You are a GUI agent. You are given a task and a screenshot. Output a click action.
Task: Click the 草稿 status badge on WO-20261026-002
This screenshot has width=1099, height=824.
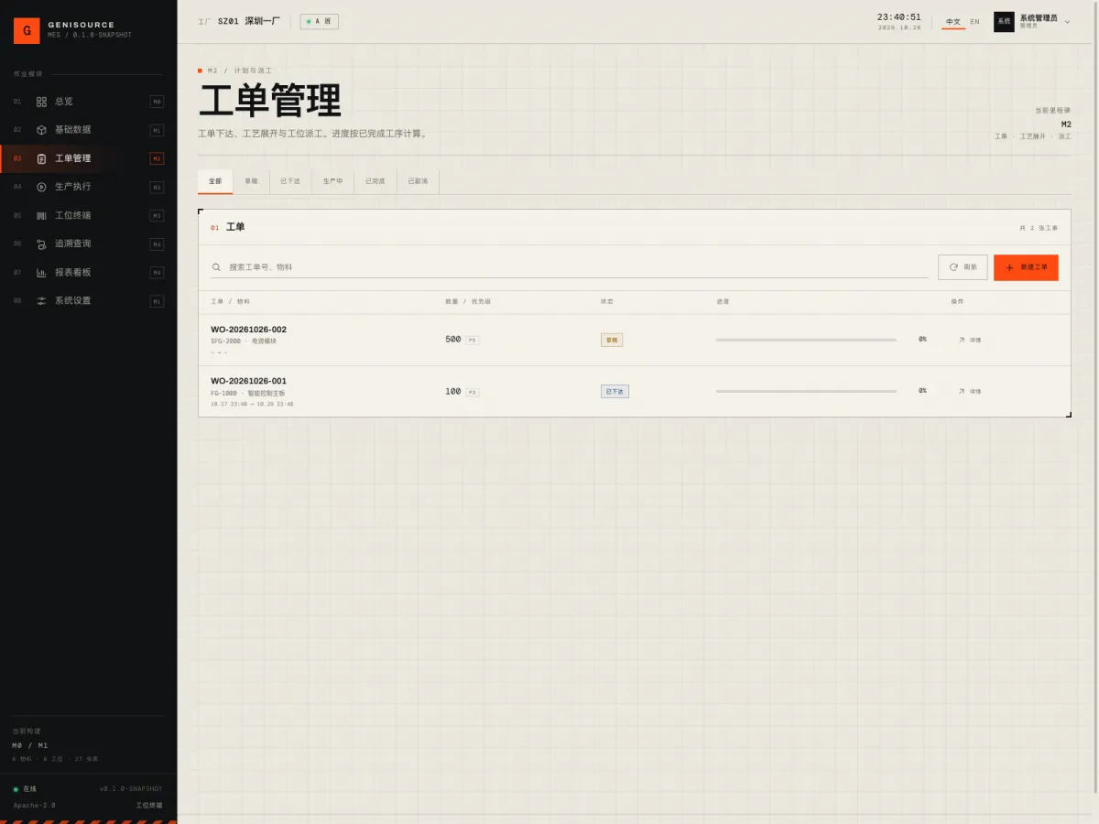coord(612,340)
